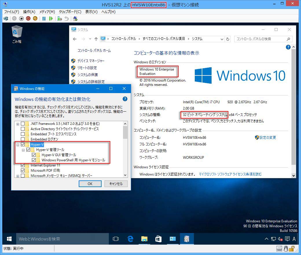Click the green Reset toolbar icon
Viewport: 301px width, 255px height.
(x=51, y=19)
